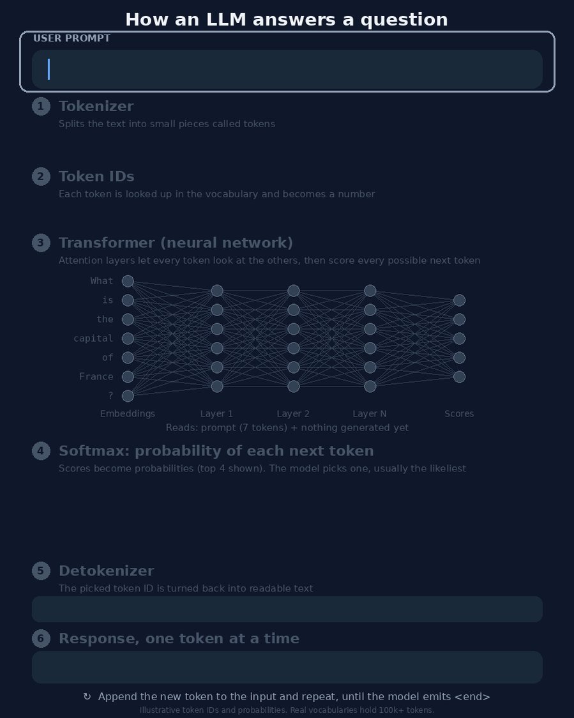Click the top node of Layer 1
574x718 pixels.
pos(217,291)
